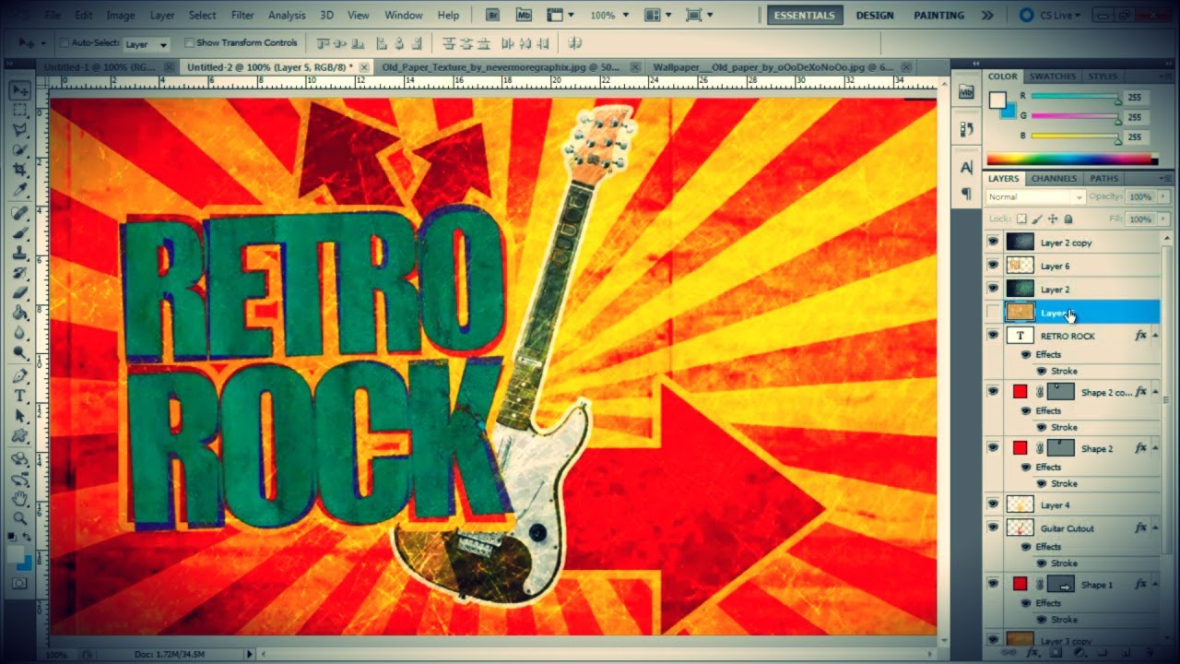Select the Horizontal Type tool
The image size is (1180, 664).
(19, 397)
